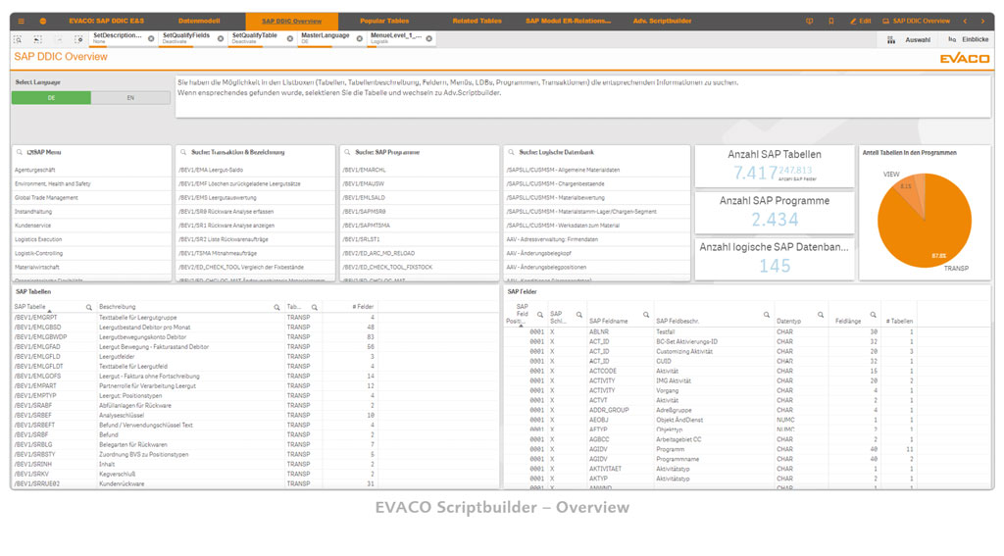
Task: Select program '/BEV1/EMLSALD'
Action: coord(420,198)
